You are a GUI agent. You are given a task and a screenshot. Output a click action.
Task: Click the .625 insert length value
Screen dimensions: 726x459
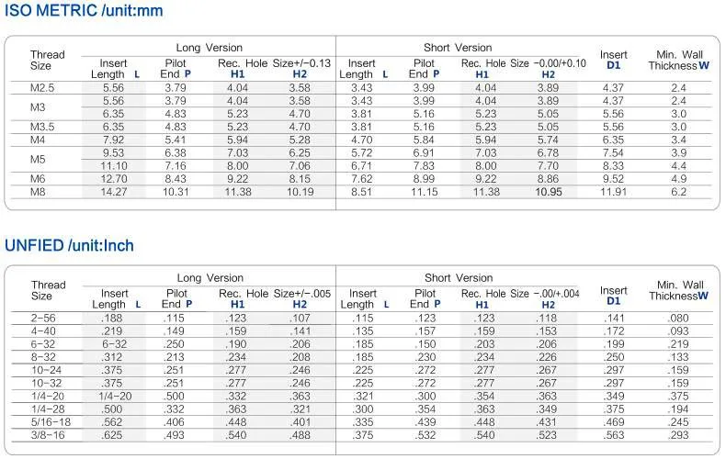pos(113,434)
